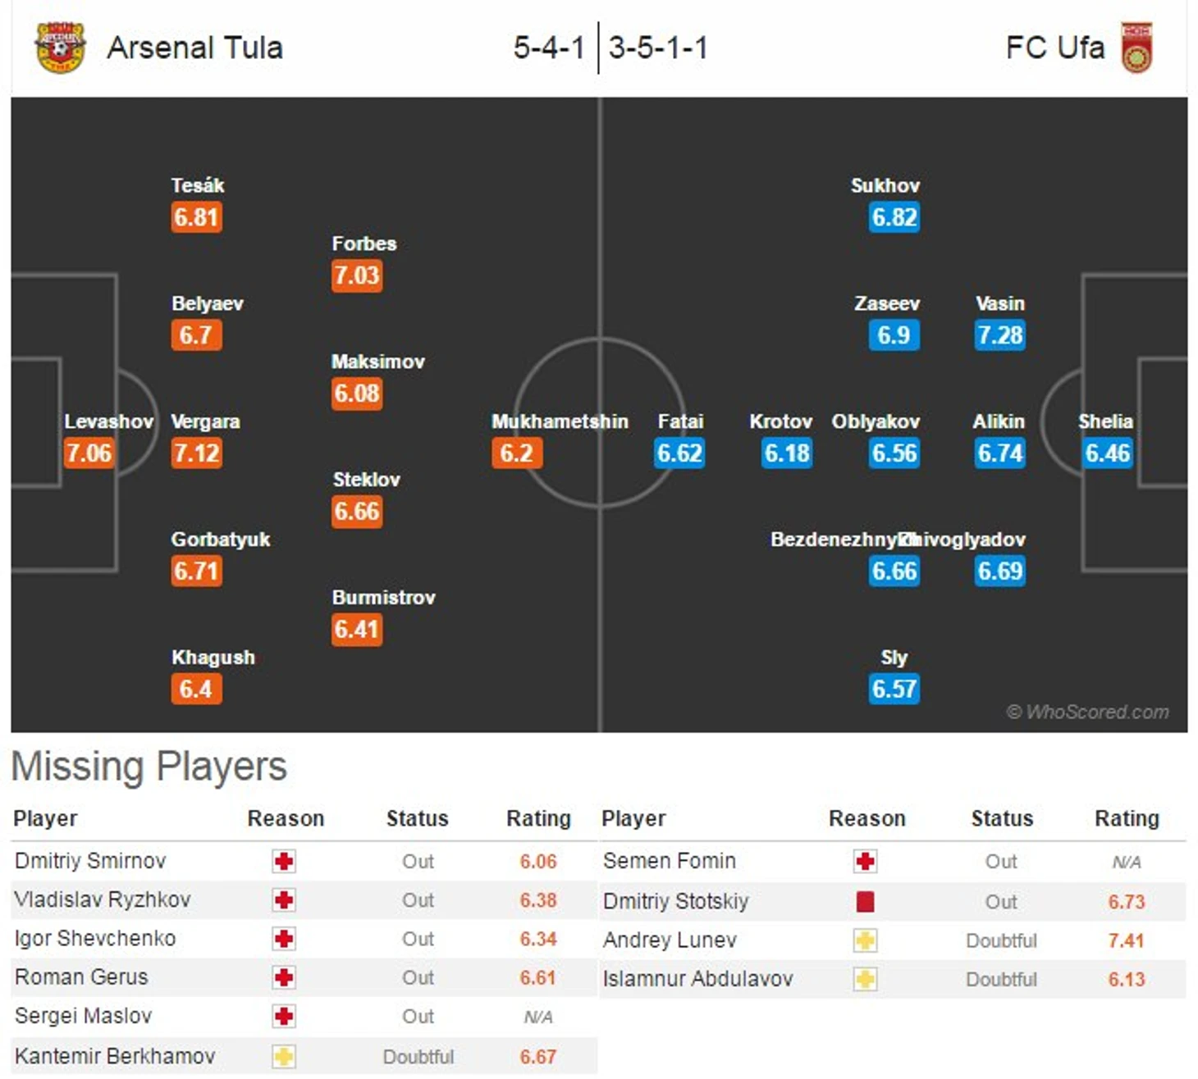Click Dmitriy Stotskiy's red card icon
This screenshot has width=1198, height=1079.
(865, 902)
